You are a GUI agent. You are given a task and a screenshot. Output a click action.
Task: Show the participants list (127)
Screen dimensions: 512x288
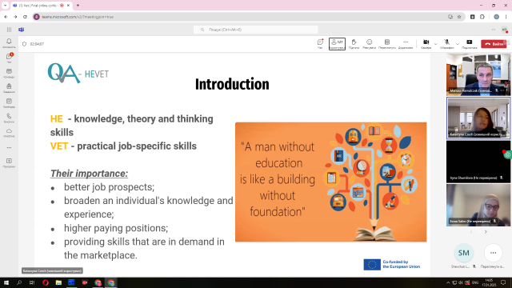coord(337,44)
